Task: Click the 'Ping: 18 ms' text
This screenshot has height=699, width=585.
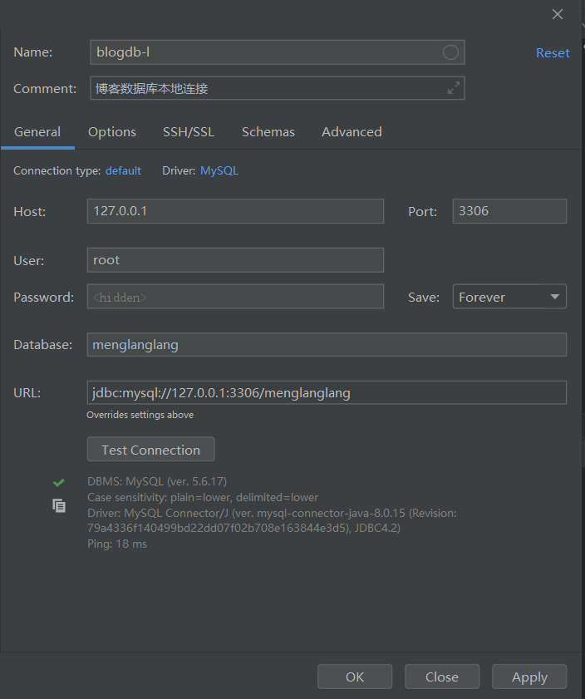Action: (x=117, y=544)
